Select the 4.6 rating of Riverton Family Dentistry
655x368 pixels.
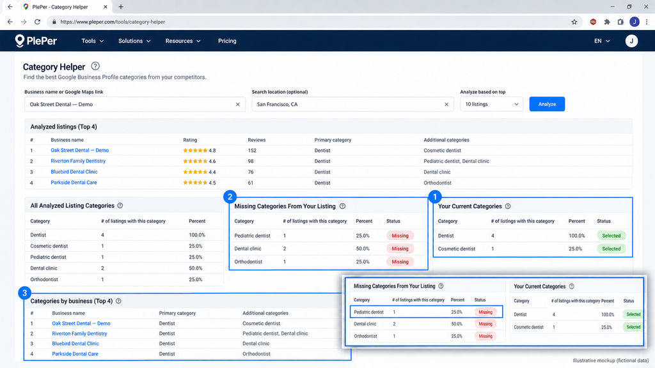click(200, 161)
